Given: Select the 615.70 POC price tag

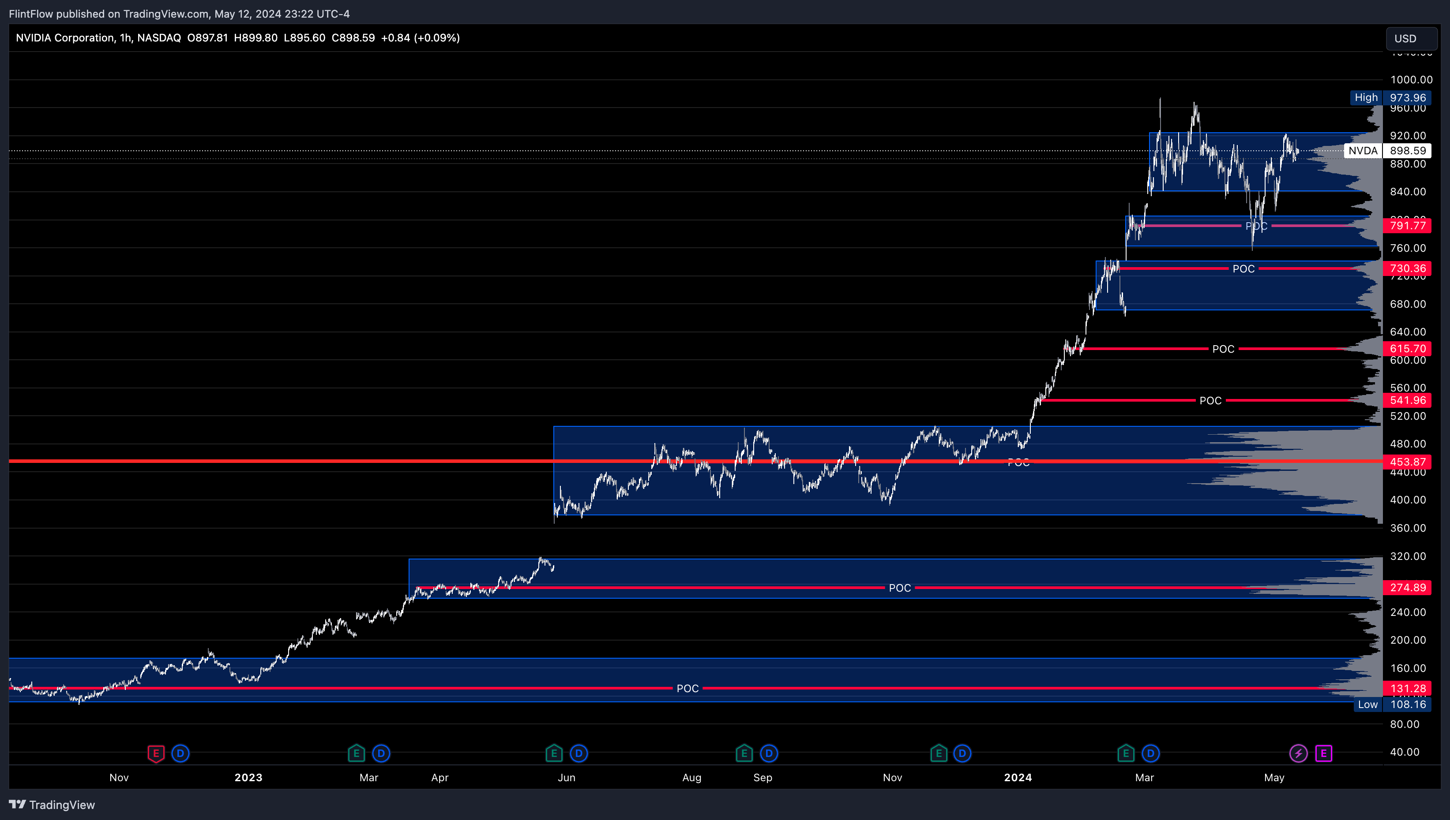Looking at the screenshot, I should click(1407, 349).
